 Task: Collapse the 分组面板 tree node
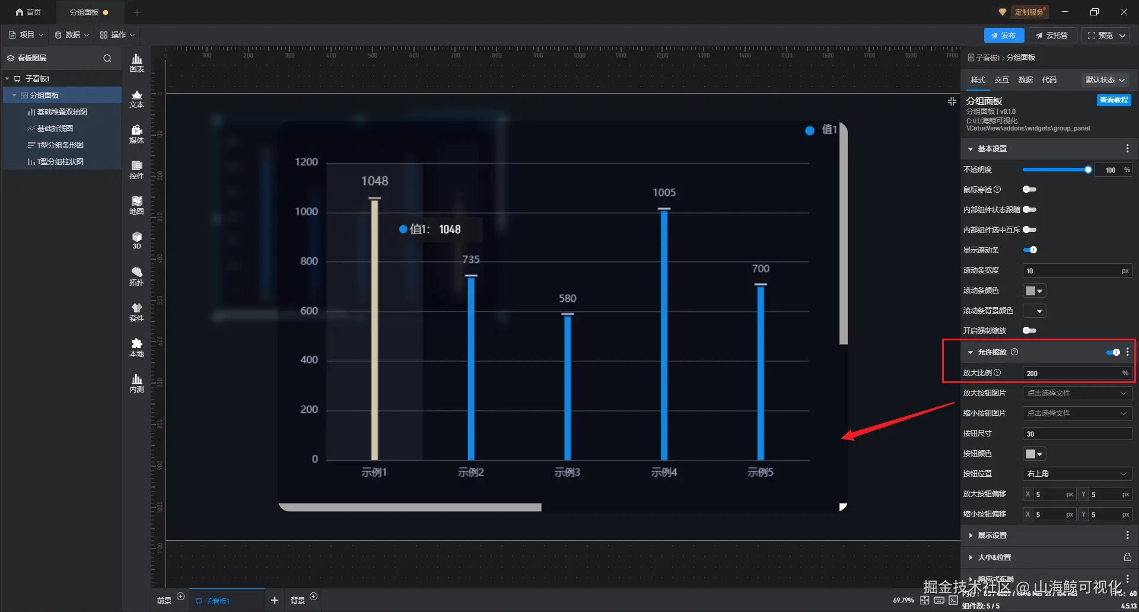pyautogui.click(x=14, y=95)
